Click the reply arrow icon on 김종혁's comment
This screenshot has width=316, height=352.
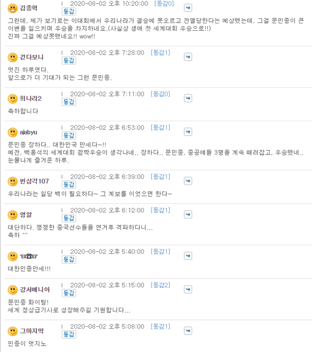pos(188,8)
